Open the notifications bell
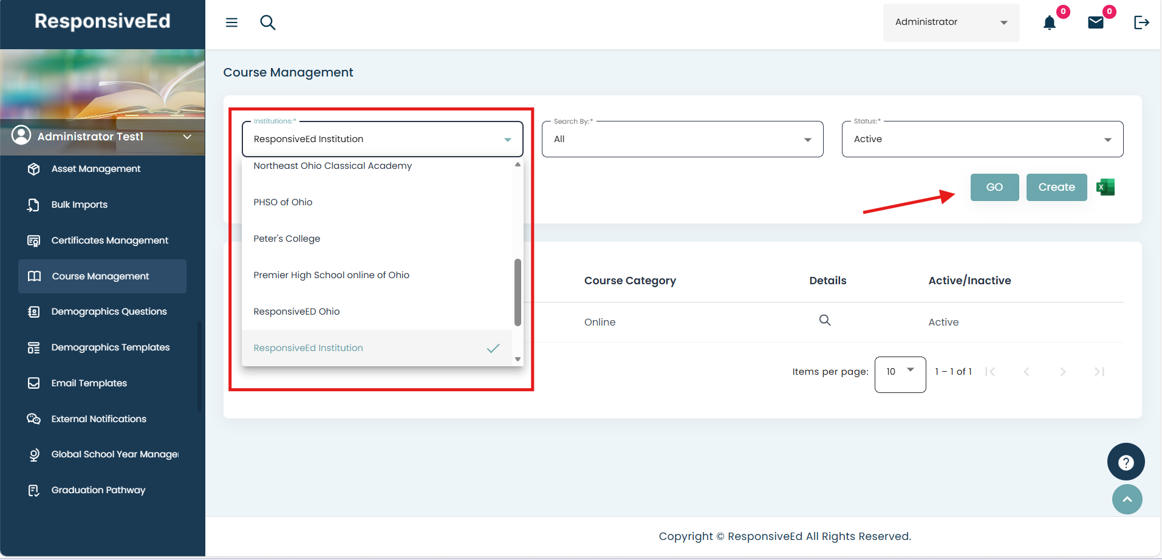1162x560 pixels. point(1049,23)
